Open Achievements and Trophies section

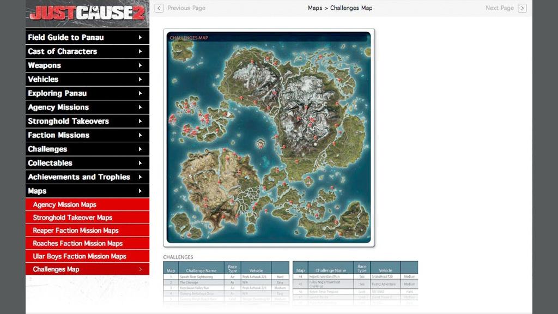click(x=87, y=177)
